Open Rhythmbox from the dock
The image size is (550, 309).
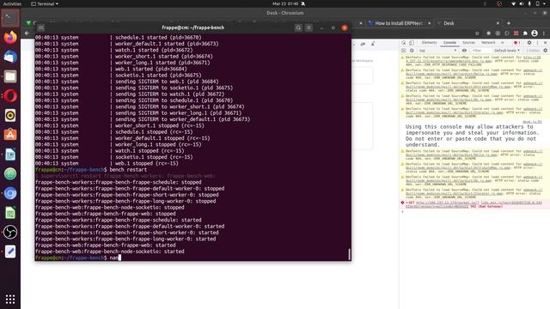coord(10,115)
